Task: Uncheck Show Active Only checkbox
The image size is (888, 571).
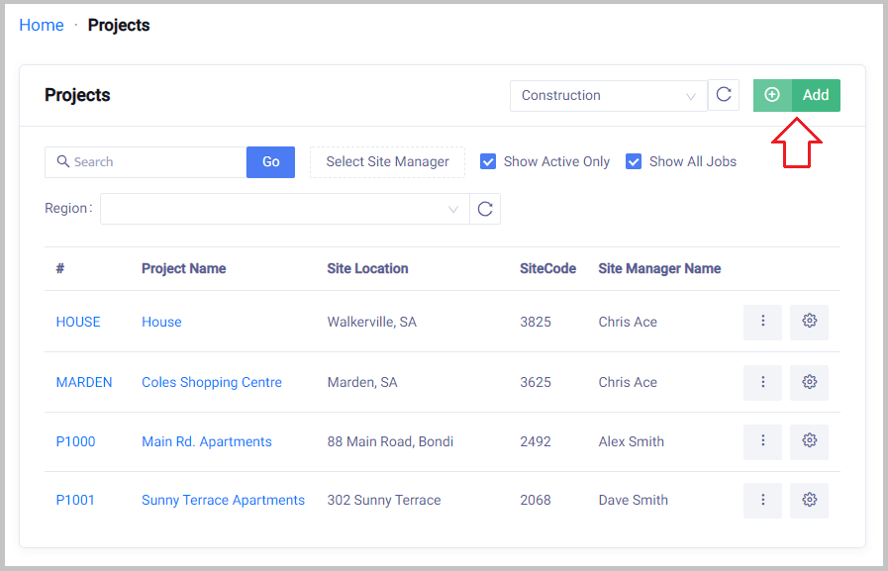Action: tap(488, 161)
